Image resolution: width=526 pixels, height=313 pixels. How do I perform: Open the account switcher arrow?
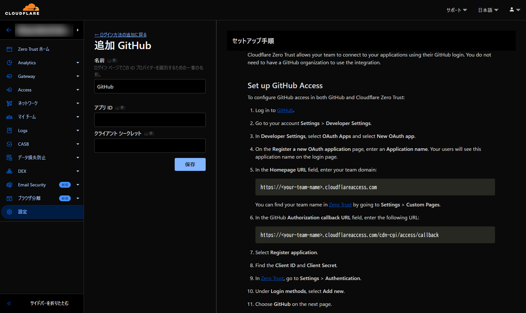pyautogui.click(x=78, y=30)
